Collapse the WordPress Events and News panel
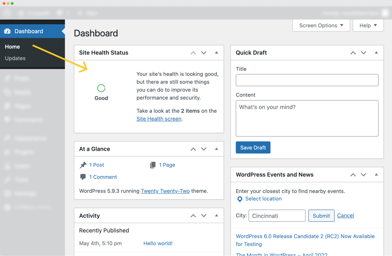This screenshot has height=256, width=392. (x=376, y=175)
